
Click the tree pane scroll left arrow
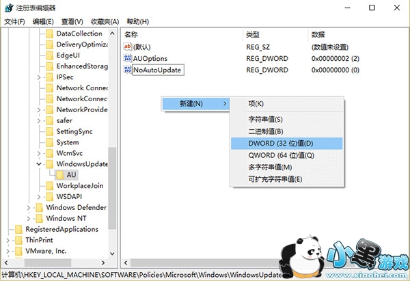click(x=6, y=263)
